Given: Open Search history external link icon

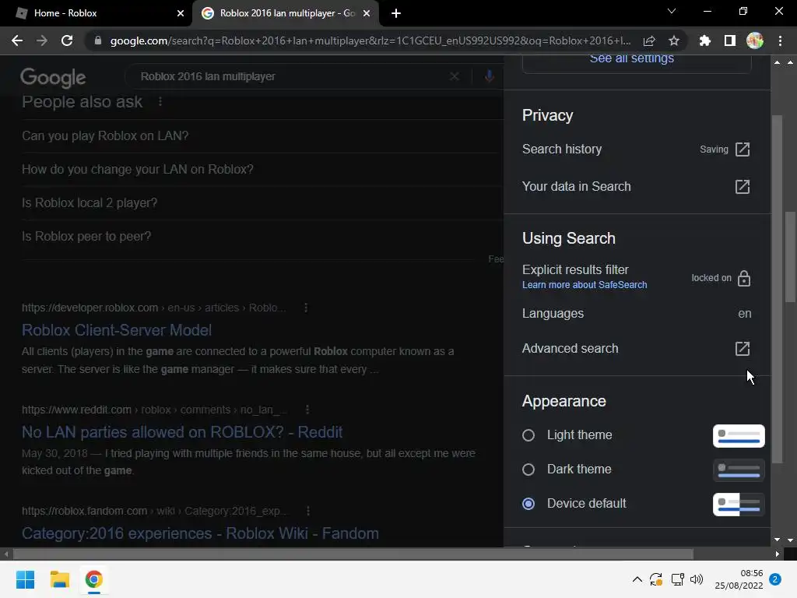Looking at the screenshot, I should pyautogui.click(x=743, y=149).
